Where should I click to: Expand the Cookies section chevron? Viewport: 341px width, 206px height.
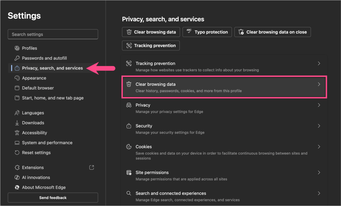point(319,147)
